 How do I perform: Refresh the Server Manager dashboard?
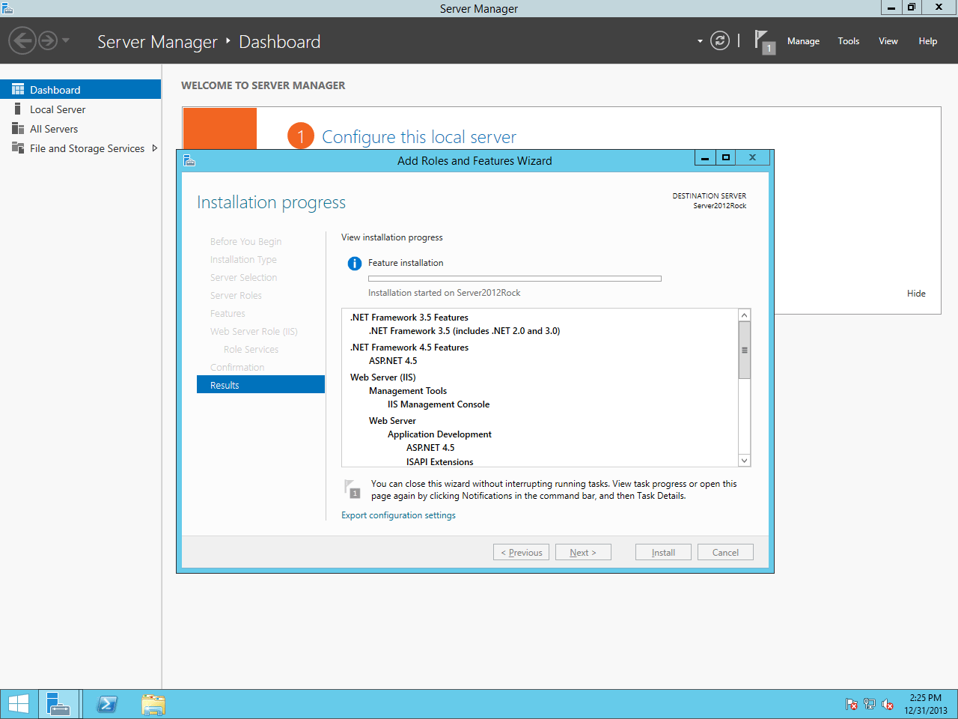coord(719,40)
